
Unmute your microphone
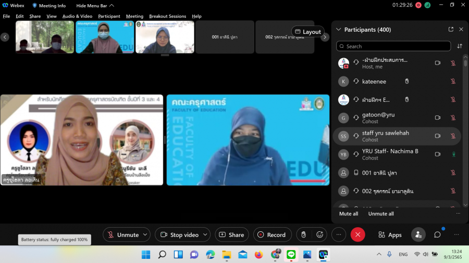[x=122, y=235]
